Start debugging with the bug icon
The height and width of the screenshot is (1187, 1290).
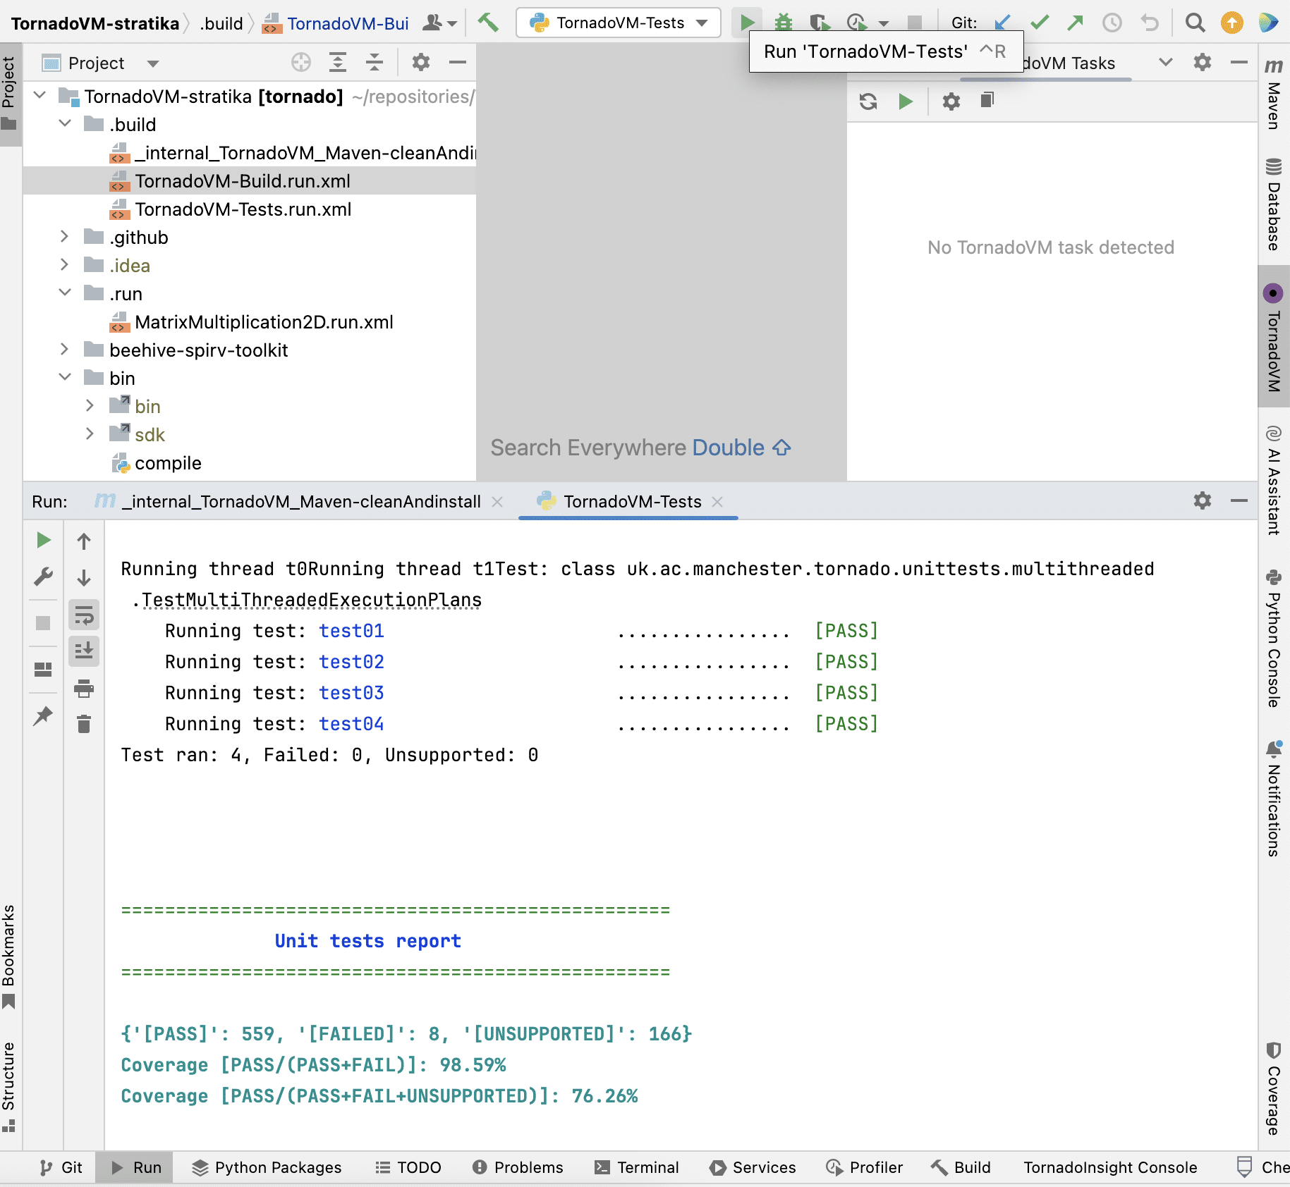[783, 22]
